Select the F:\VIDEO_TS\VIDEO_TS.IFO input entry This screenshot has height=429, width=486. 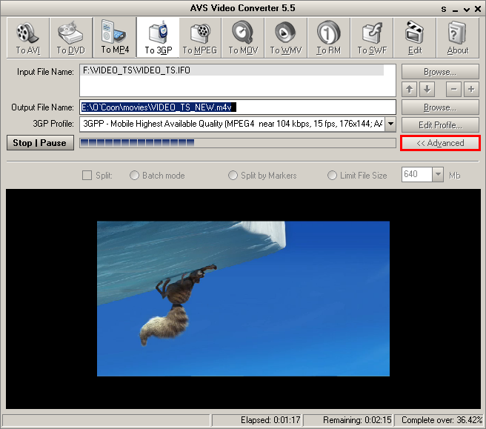tap(233, 70)
